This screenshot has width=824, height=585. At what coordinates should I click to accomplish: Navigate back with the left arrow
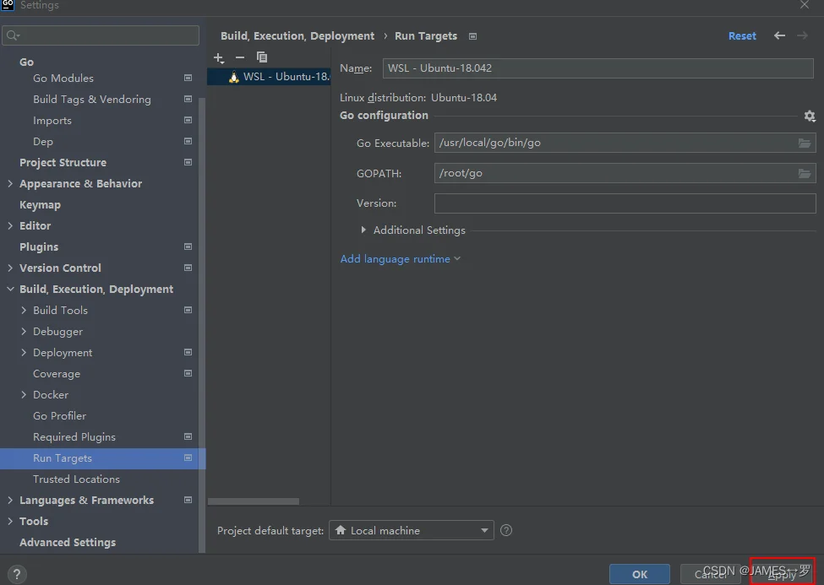tap(779, 35)
